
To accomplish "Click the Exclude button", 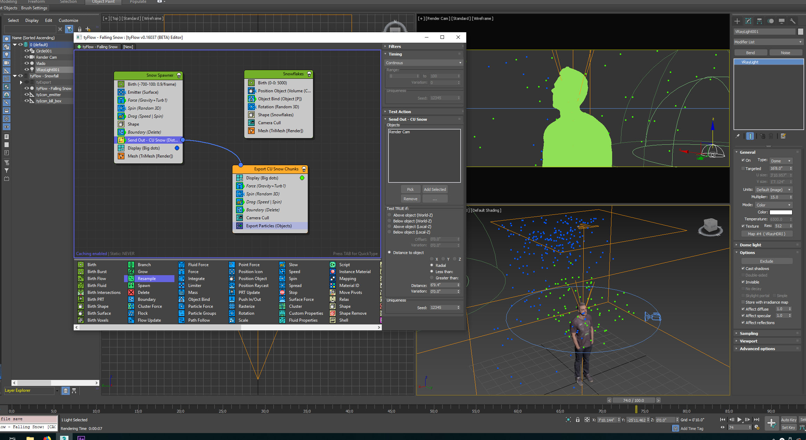I will pyautogui.click(x=766, y=261).
